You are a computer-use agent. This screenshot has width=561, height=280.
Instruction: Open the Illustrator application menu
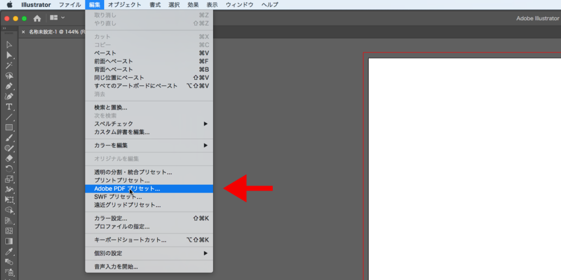[36, 4]
